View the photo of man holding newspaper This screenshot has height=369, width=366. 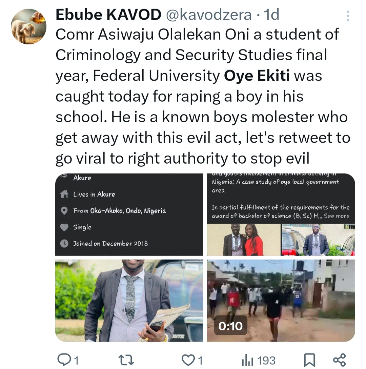(129, 300)
